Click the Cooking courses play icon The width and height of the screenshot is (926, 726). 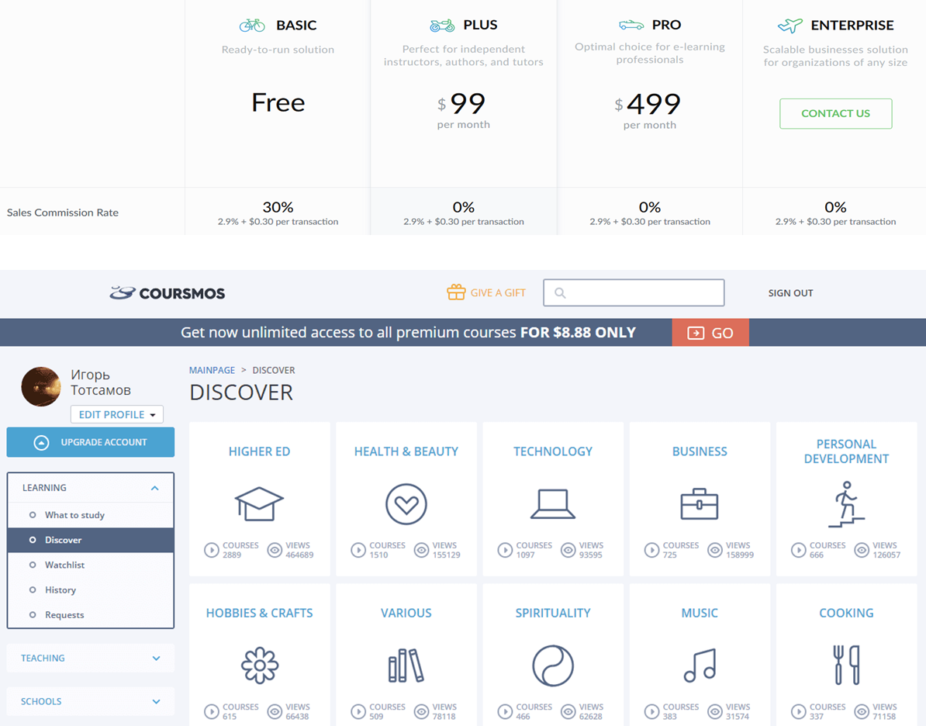coord(799,712)
